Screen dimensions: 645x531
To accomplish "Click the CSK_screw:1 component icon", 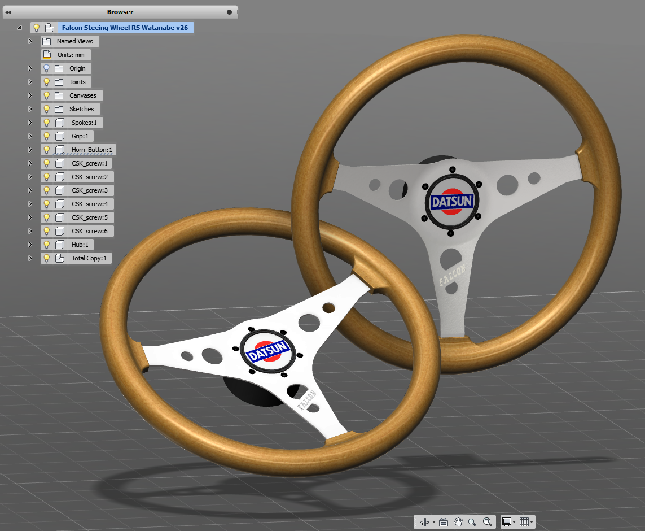I will click(x=60, y=163).
